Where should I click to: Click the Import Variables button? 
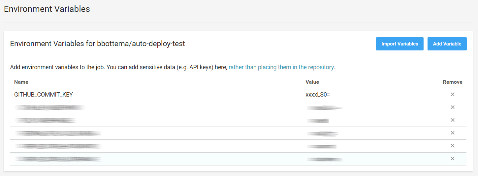[399, 44]
